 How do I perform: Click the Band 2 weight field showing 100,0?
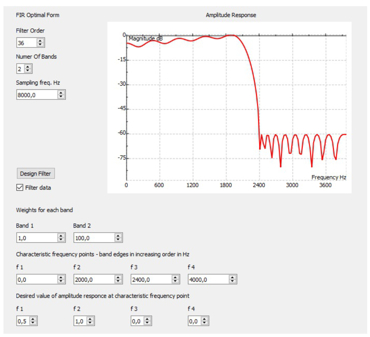[x=94, y=238]
